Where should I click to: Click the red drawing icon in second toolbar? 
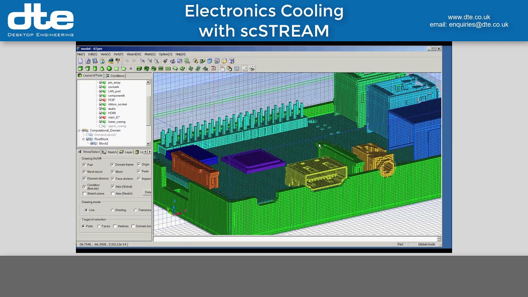(x=213, y=68)
